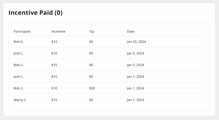The height and width of the screenshot is (120, 219).
Task: Click the Incentive Paid (0) heading
Action: (x=35, y=13)
